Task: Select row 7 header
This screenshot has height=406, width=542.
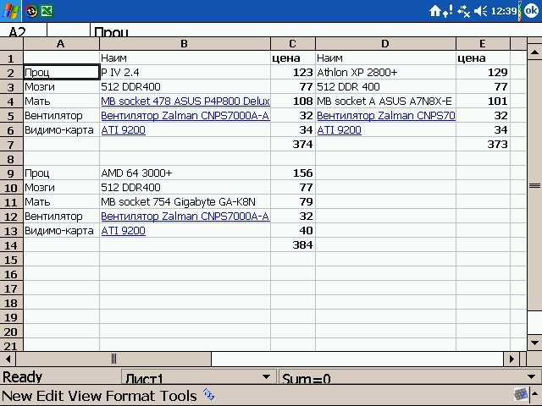Action: click(11, 145)
